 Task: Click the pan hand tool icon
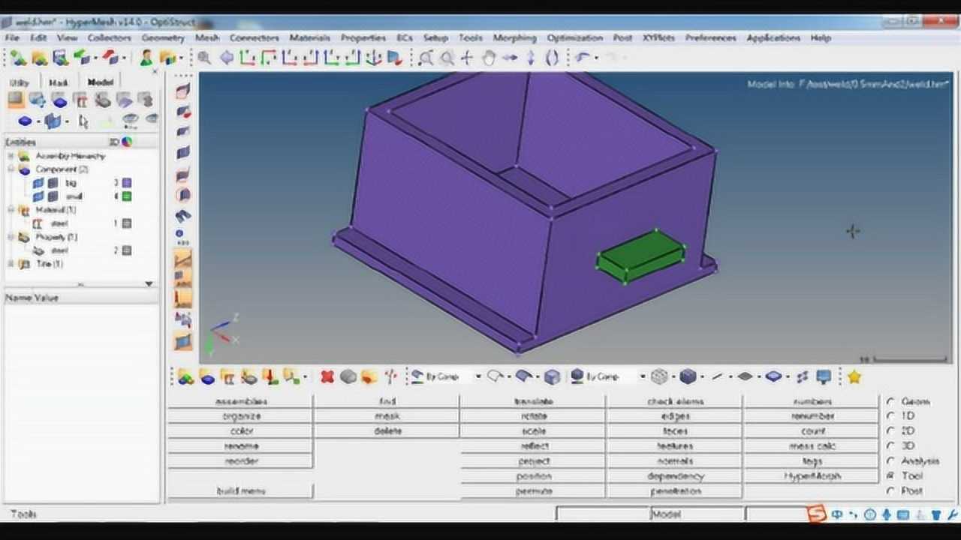(488, 58)
